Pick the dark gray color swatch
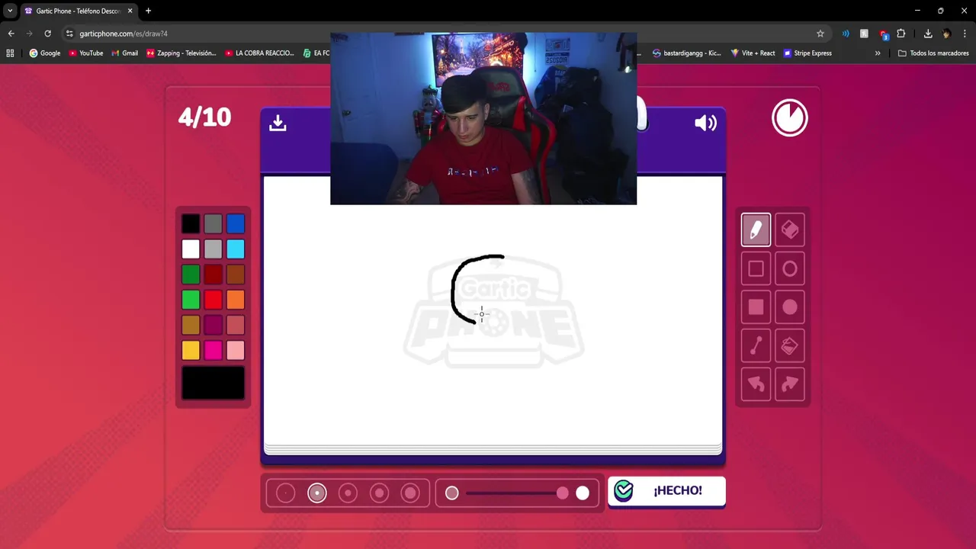This screenshot has height=549, width=976. 213,224
